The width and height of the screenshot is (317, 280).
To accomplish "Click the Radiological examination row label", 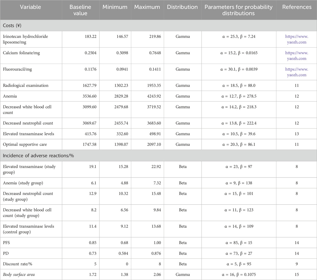I will [x=25, y=85].
